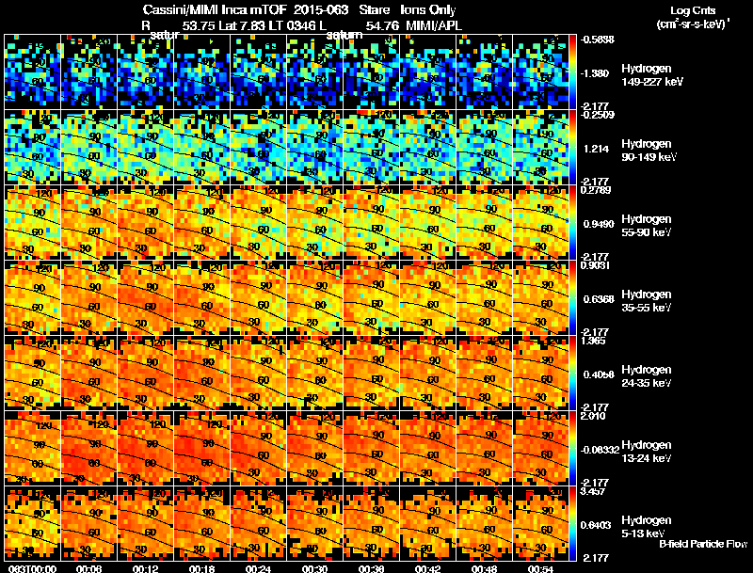Click the 00:54 time axis label
Viewport: 753px width, 573px height.
click(540, 568)
